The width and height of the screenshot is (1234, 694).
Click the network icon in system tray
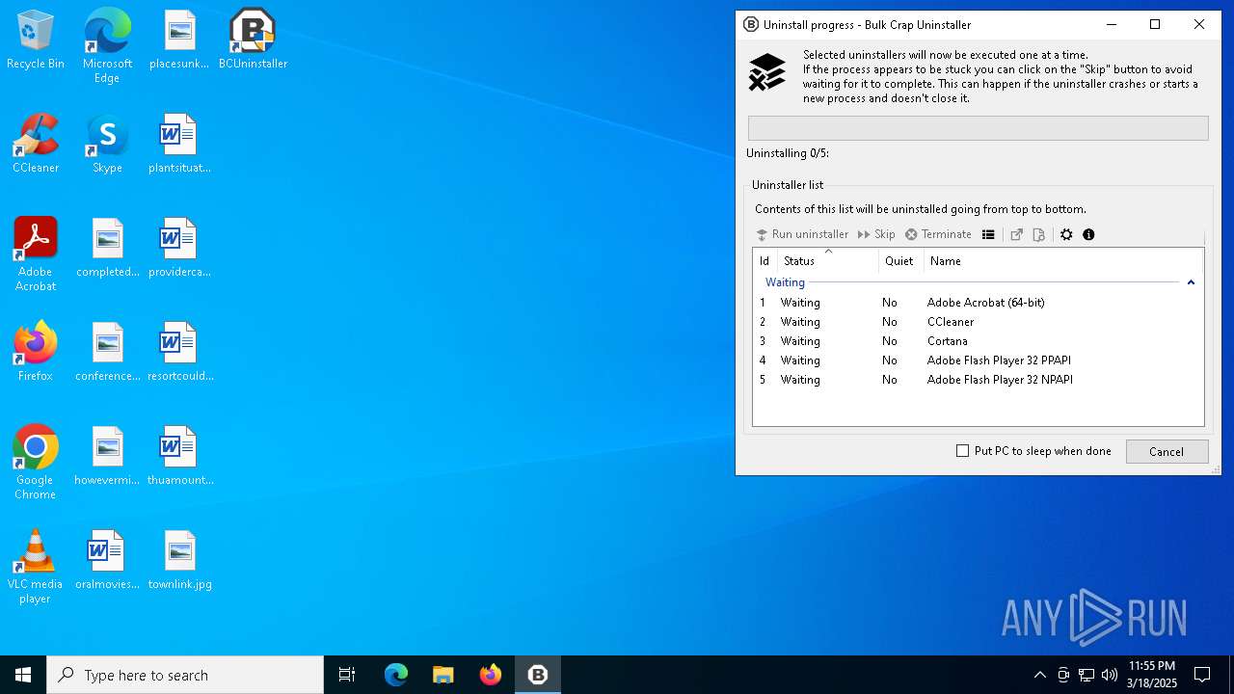coord(1086,675)
